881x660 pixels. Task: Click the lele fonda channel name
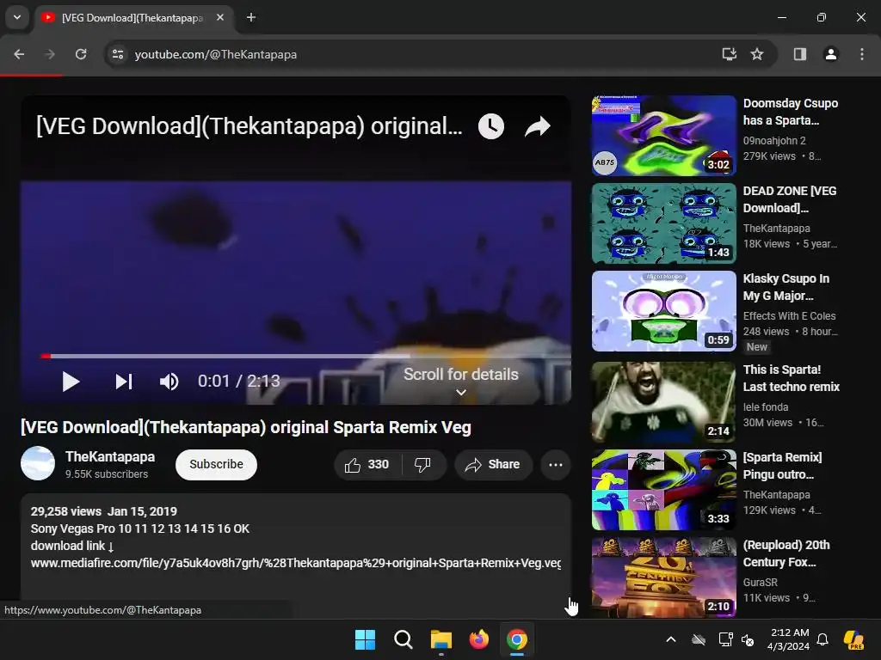[x=765, y=406]
